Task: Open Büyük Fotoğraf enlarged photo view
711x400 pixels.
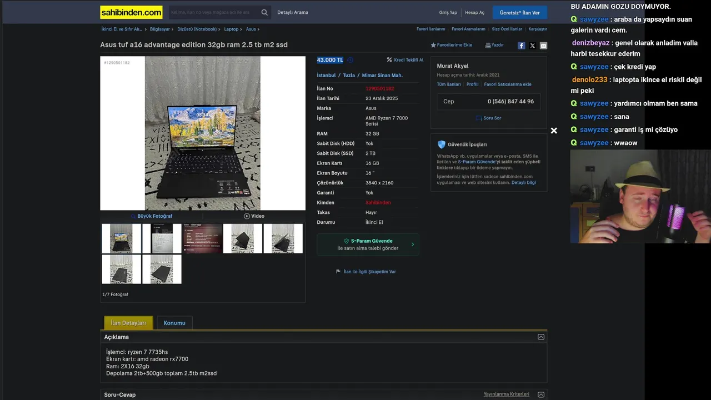Action: tap(151, 216)
